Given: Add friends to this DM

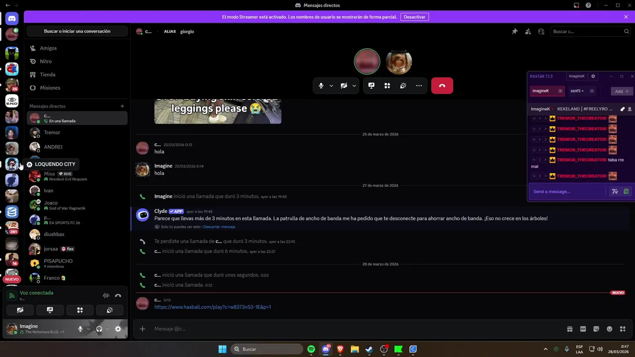Looking at the screenshot, I should click(528, 31).
